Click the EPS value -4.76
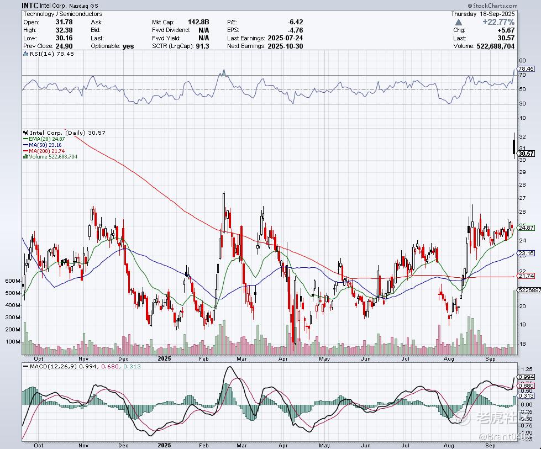Image resolution: width=541 pixels, height=449 pixels. pos(295,30)
